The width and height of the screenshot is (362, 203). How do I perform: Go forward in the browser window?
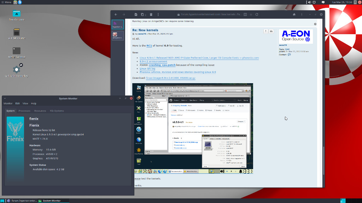coord(124,14)
